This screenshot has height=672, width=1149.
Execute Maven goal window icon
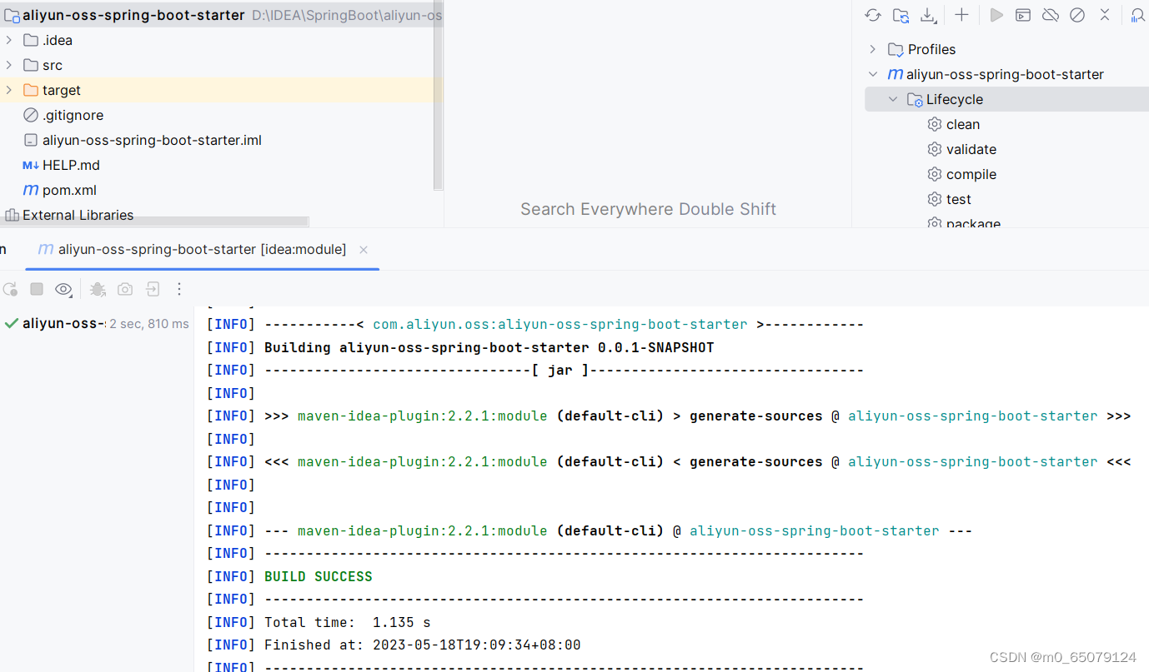pos(1023,15)
